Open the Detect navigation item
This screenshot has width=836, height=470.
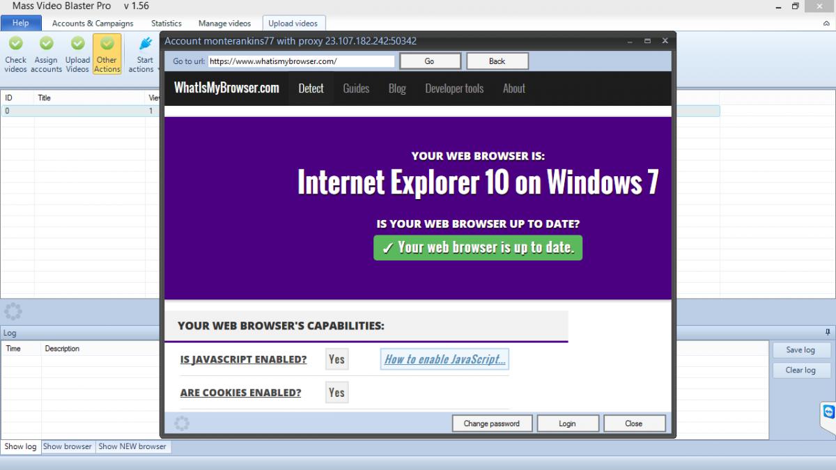pyautogui.click(x=311, y=88)
